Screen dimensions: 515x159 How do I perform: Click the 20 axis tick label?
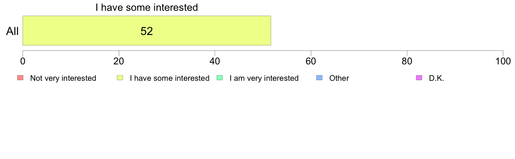pyautogui.click(x=119, y=61)
